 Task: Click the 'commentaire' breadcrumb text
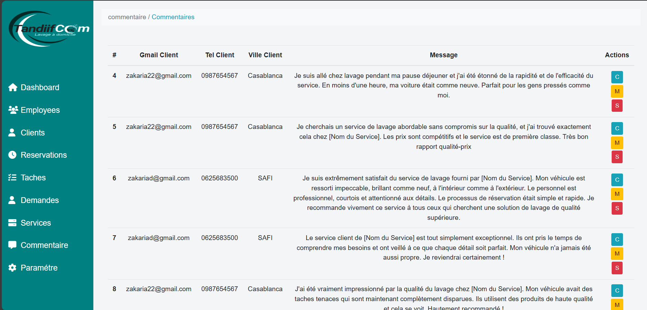click(127, 17)
